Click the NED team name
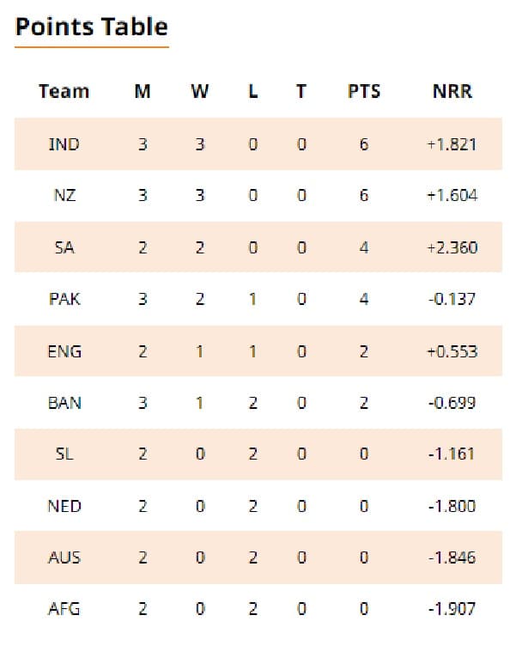The image size is (516, 658). point(64,506)
